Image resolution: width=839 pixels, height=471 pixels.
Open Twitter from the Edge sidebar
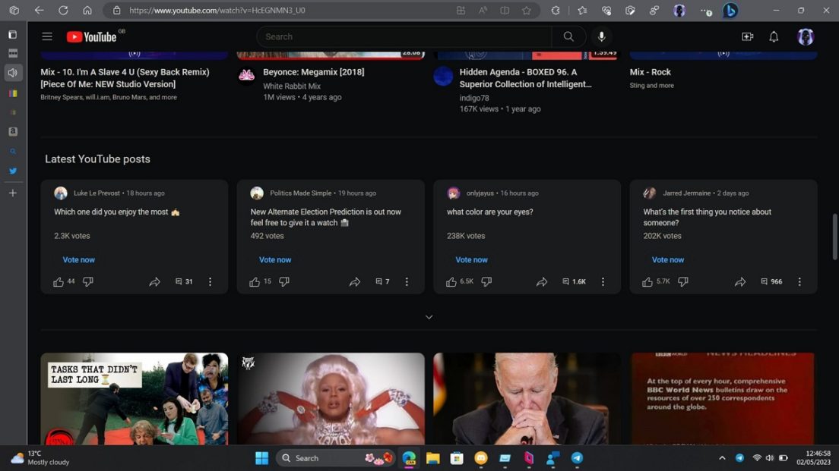coord(13,171)
